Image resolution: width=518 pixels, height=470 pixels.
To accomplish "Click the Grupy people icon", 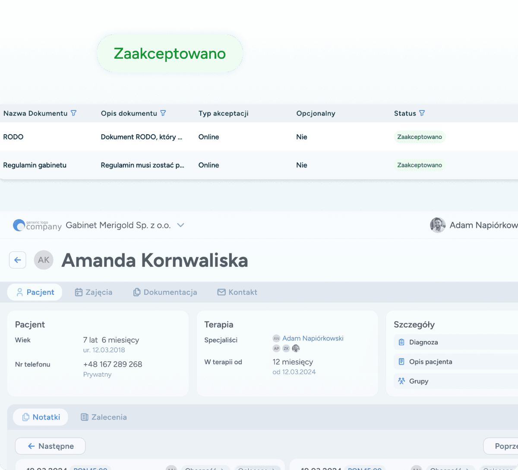I will (401, 381).
